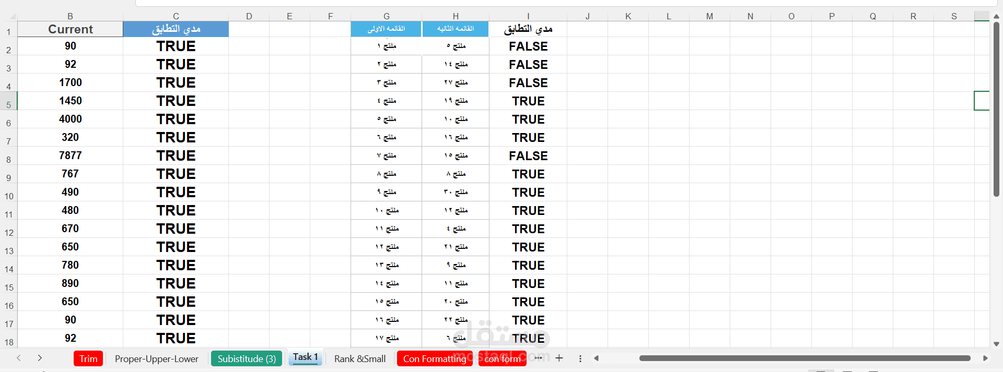Open the con form sheet tab

pyautogui.click(x=502, y=358)
